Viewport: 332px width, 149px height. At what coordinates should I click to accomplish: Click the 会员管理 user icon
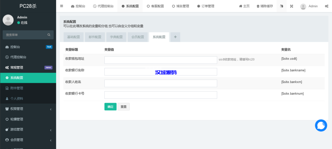[x=7, y=140]
